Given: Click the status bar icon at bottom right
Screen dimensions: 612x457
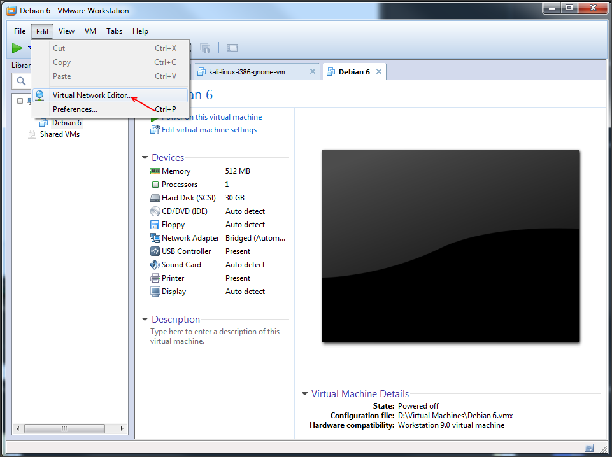Looking at the screenshot, I should point(589,447).
